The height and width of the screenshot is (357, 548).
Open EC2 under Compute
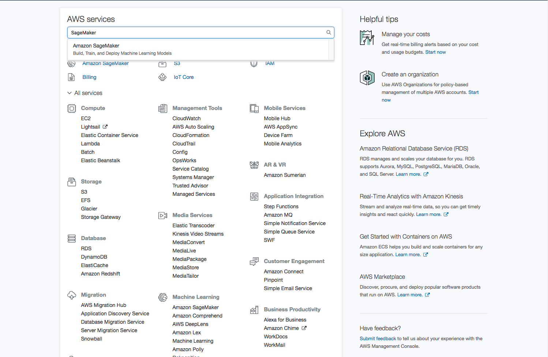pos(86,118)
